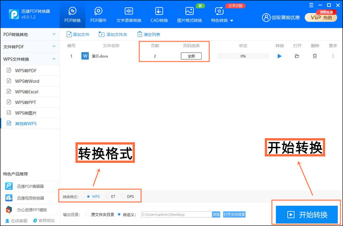The height and width of the screenshot is (226, 343).
Task: Click the output path input field
Action: (177, 215)
